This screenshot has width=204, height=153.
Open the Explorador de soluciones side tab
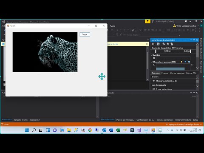[201, 48]
